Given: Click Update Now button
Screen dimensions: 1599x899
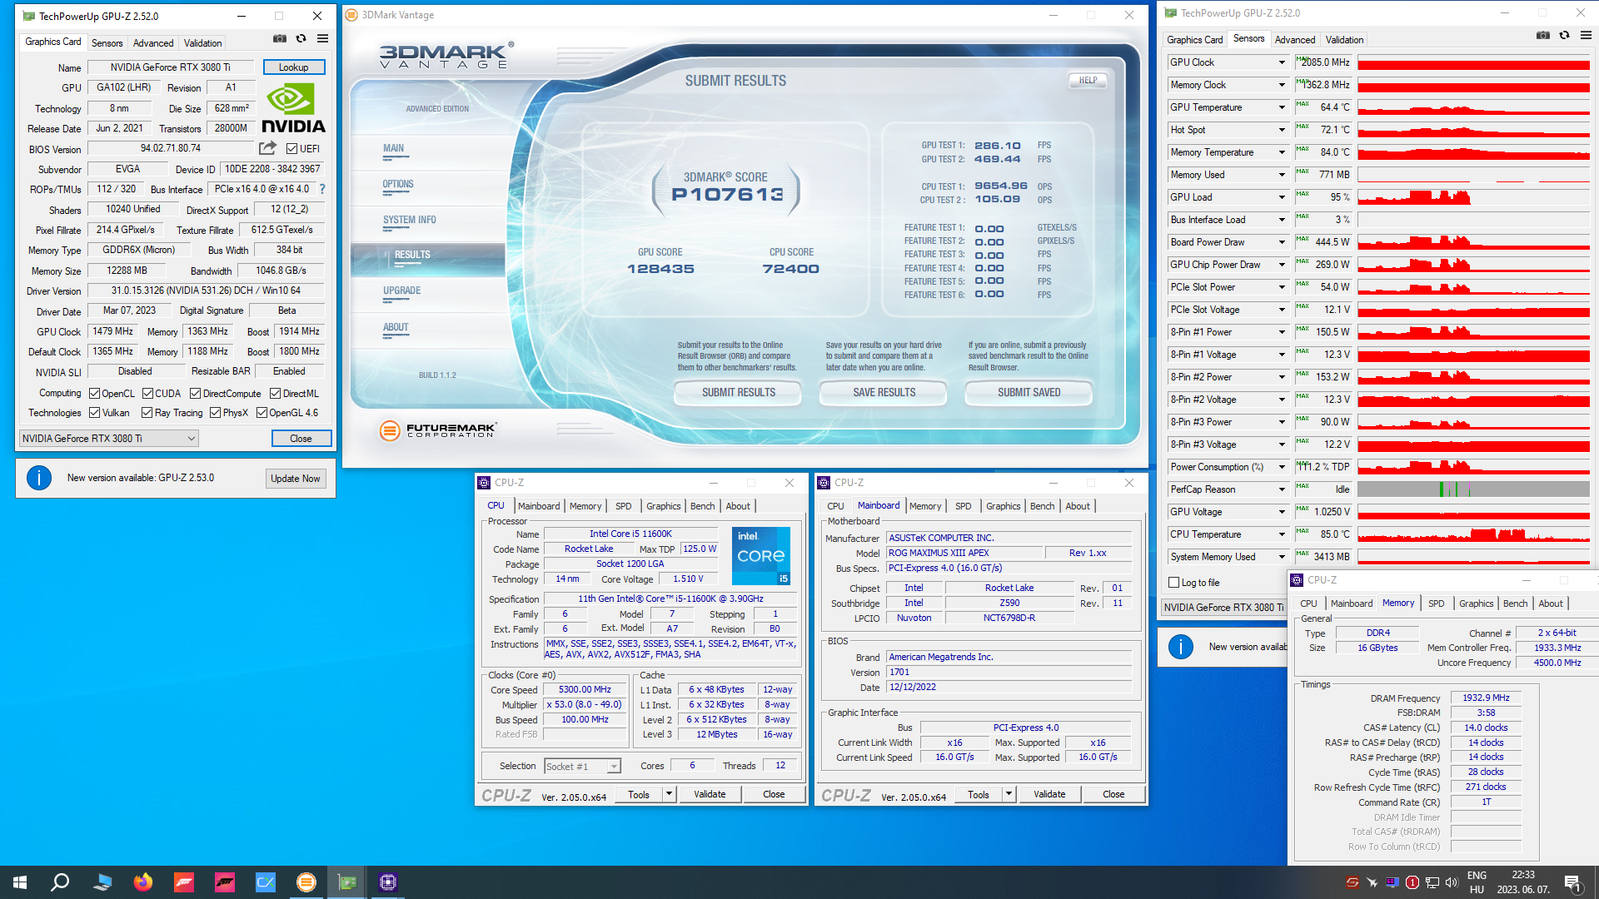Looking at the screenshot, I should coord(295,479).
